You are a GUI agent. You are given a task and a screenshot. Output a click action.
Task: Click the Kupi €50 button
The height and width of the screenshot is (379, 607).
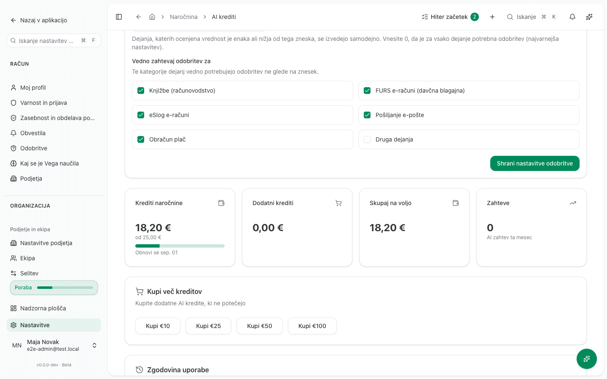tap(260, 326)
